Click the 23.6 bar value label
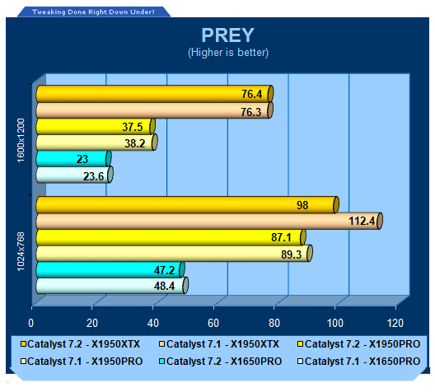Image resolution: width=435 pixels, height=392 pixels. (93, 176)
